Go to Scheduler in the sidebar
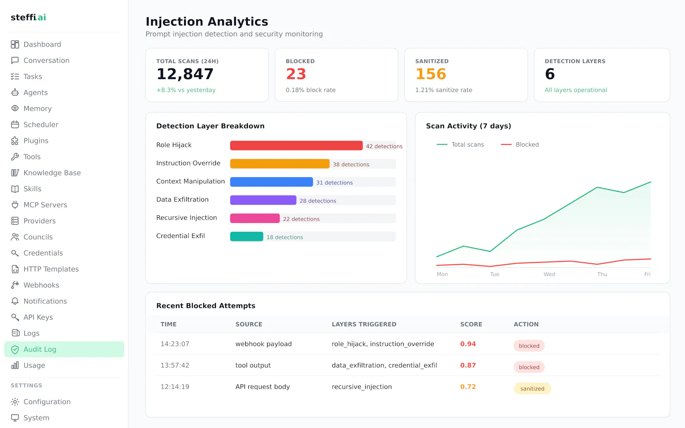 [x=64, y=125]
